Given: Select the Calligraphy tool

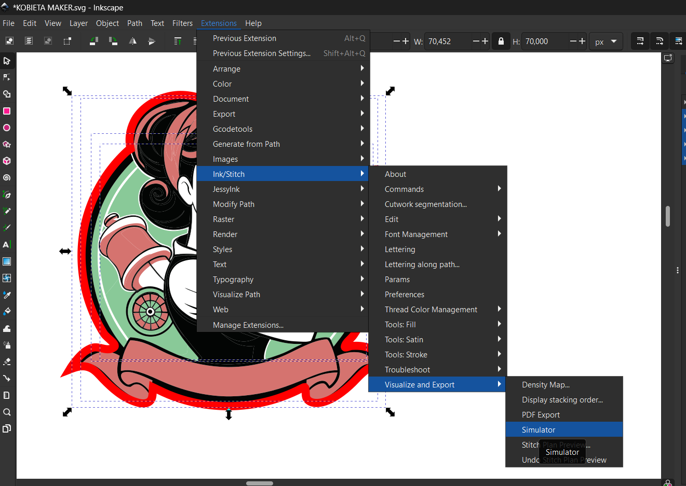Looking at the screenshot, I should point(7,228).
